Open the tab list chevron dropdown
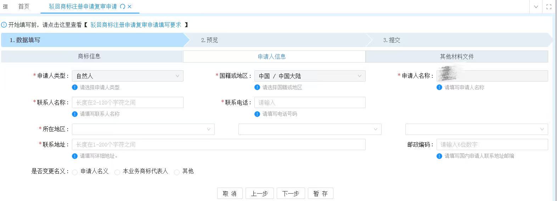 [536, 7]
